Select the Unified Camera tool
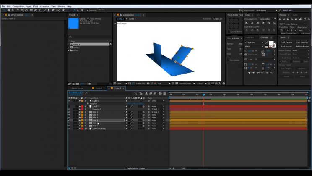Viewport: 312px width, 176px height. tap(22, 10)
